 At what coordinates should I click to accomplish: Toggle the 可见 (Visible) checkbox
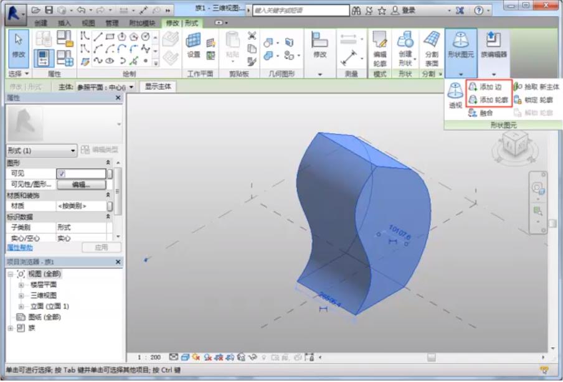61,174
